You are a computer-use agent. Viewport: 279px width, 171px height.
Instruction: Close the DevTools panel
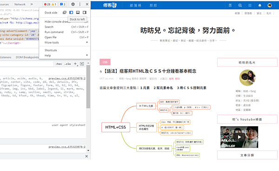click(87, 4)
